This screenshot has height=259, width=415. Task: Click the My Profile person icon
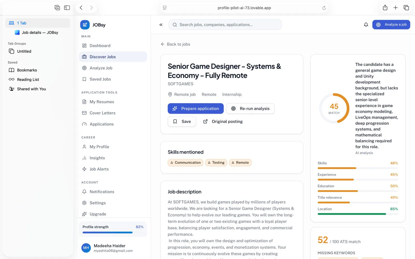(84, 147)
